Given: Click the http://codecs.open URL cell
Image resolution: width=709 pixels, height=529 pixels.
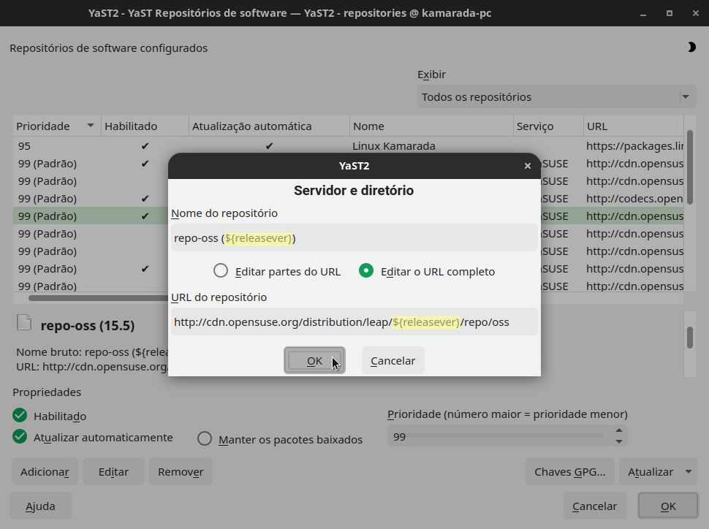Looking at the screenshot, I should (634, 199).
